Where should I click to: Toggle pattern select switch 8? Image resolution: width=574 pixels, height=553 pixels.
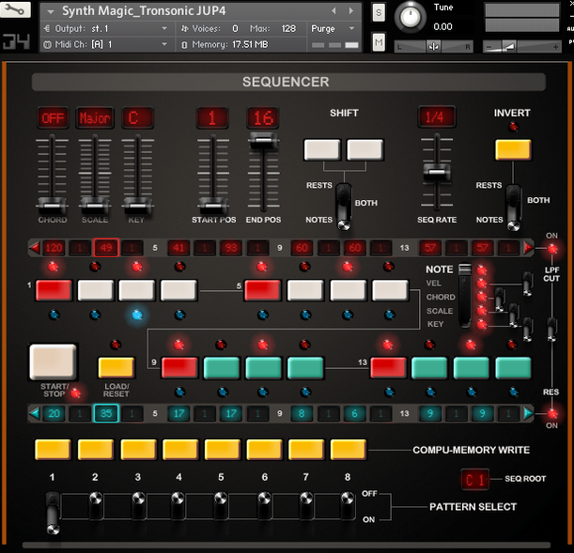pyautogui.click(x=348, y=505)
